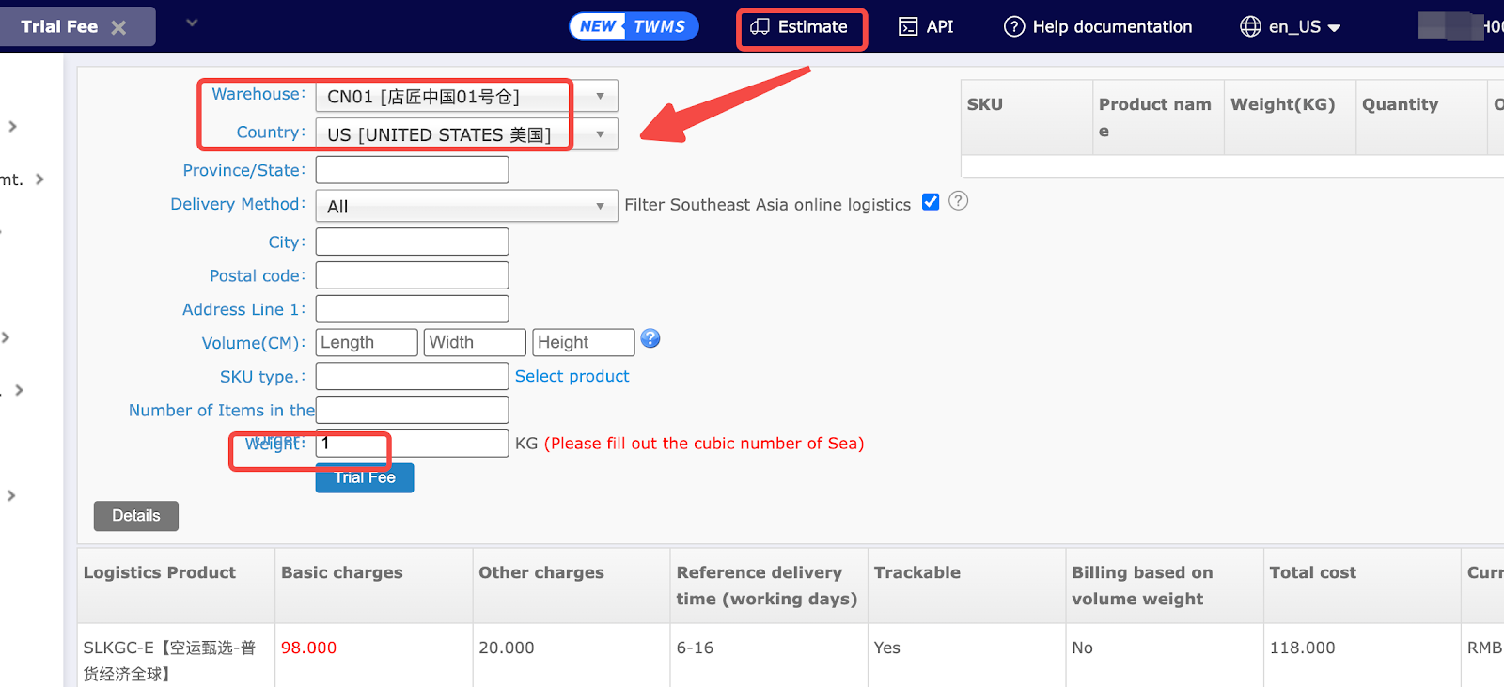This screenshot has height=687, width=1504.
Task: Open Help documentation
Action: pos(1098,27)
